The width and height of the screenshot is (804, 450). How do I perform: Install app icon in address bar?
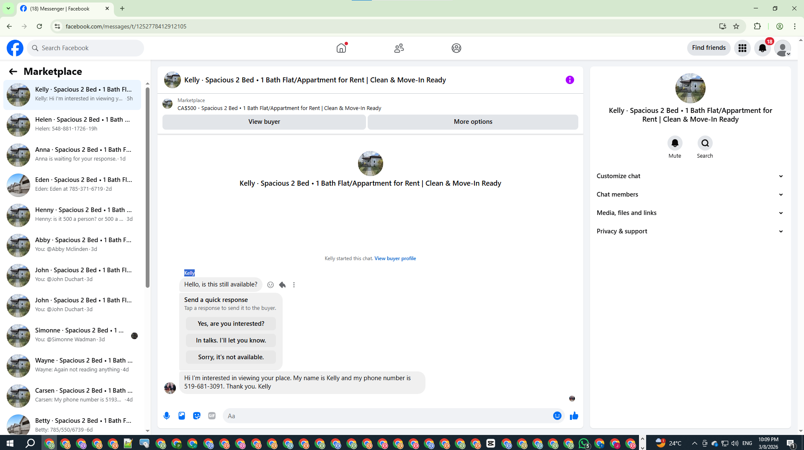[x=722, y=26]
